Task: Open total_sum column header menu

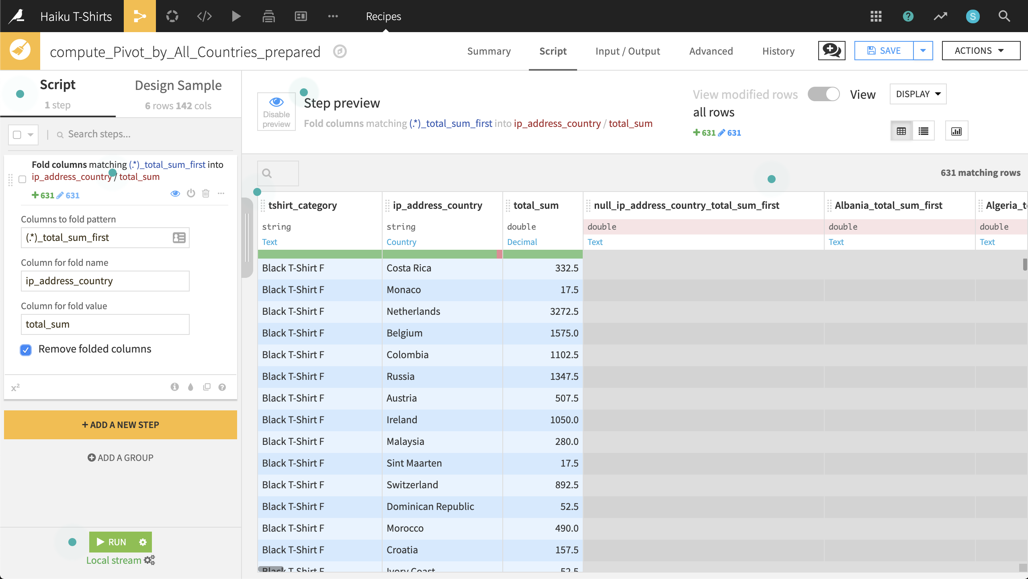Action: pyautogui.click(x=536, y=205)
